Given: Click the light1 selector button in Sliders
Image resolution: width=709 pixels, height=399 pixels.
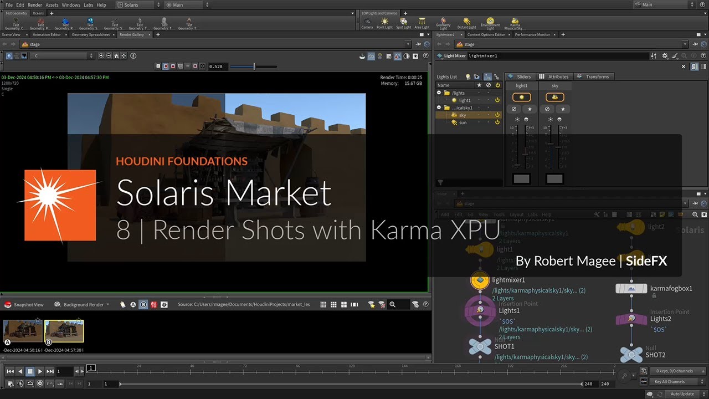Looking at the screenshot, I should [521, 97].
